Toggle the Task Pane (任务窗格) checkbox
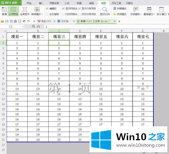The width and height of the screenshot is (169, 154). click(x=47, y=14)
